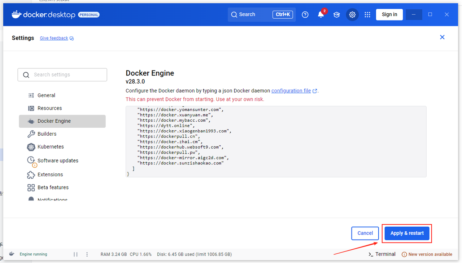Open the apps grid icon
The image size is (462, 263).
point(367,15)
